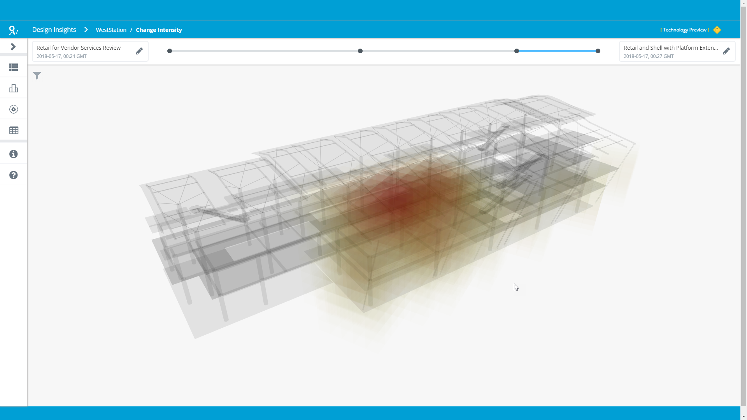Open WestStation breadcrumb link

(x=111, y=30)
